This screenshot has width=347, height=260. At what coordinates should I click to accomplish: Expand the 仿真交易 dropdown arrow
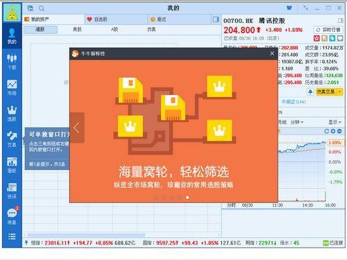tap(340, 92)
